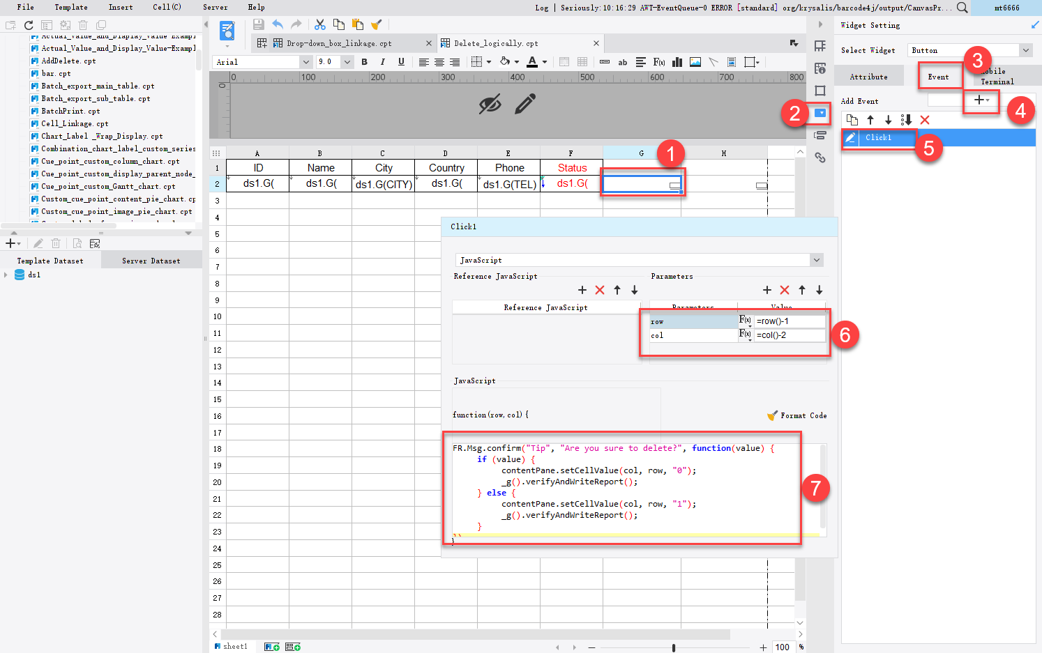Open the JavaScript event type dropdown
1042x653 pixels.
(x=816, y=260)
